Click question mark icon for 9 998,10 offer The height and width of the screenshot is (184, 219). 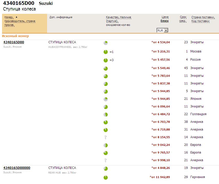[105, 160]
